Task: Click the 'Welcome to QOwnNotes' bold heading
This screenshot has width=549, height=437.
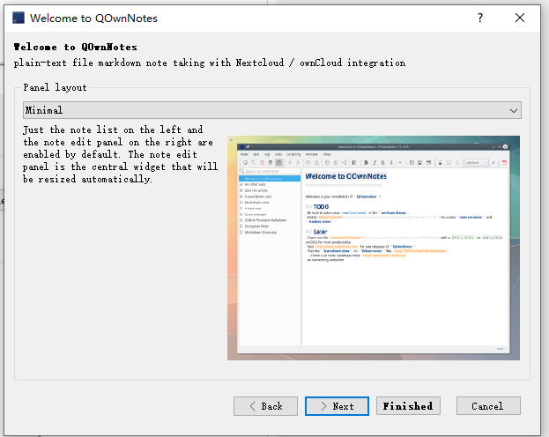Action: 75,47
